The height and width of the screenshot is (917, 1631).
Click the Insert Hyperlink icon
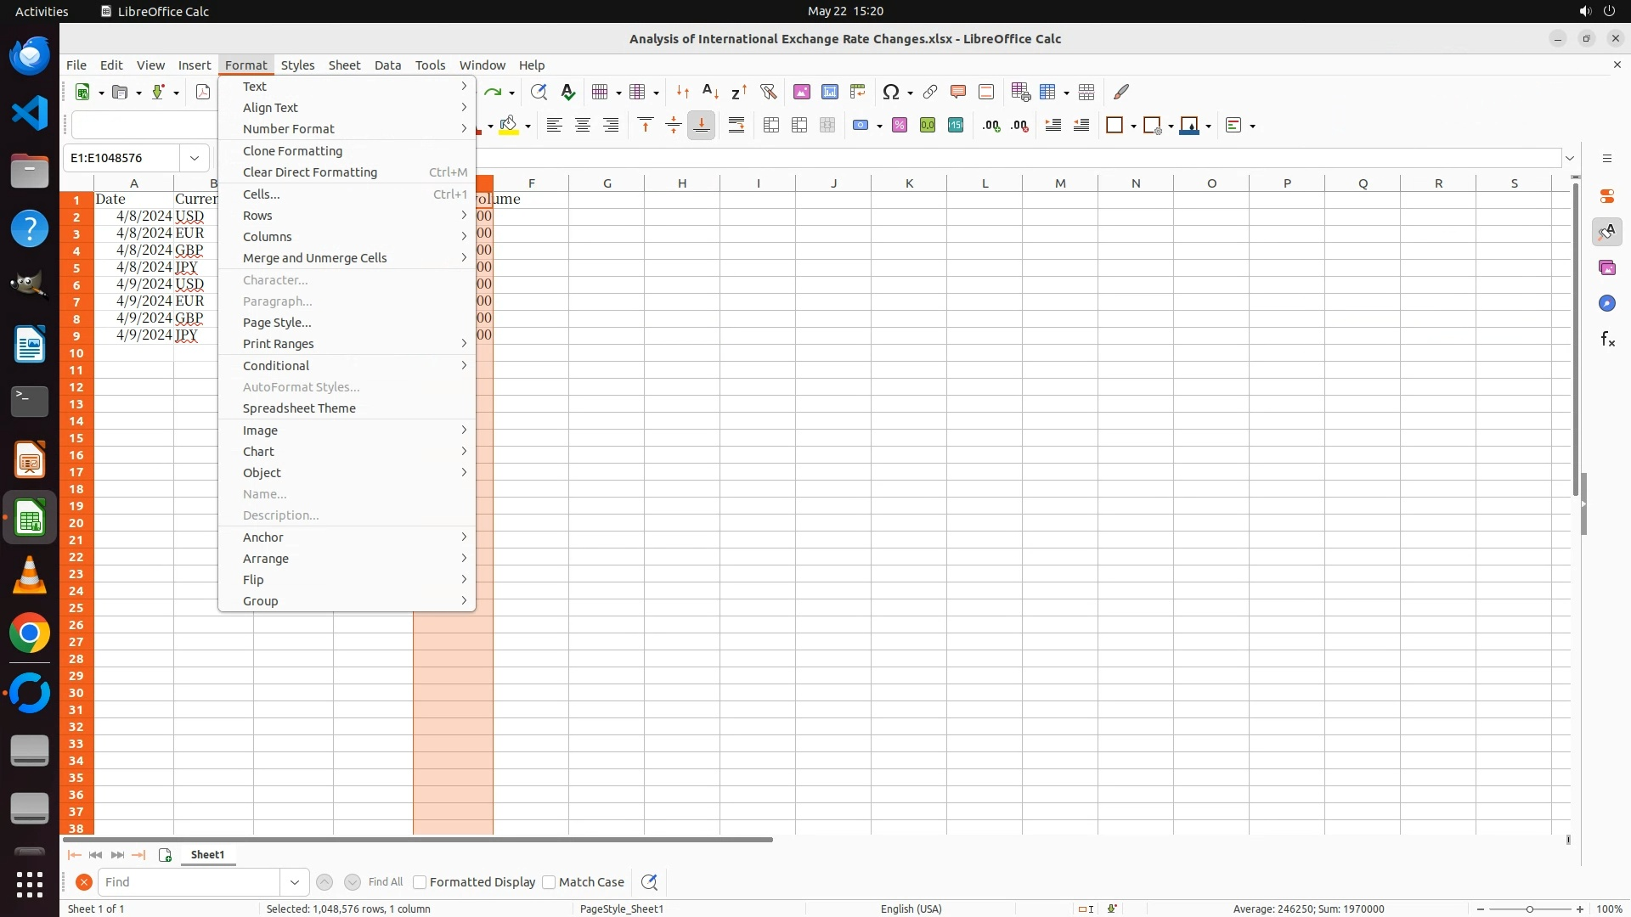click(x=930, y=92)
